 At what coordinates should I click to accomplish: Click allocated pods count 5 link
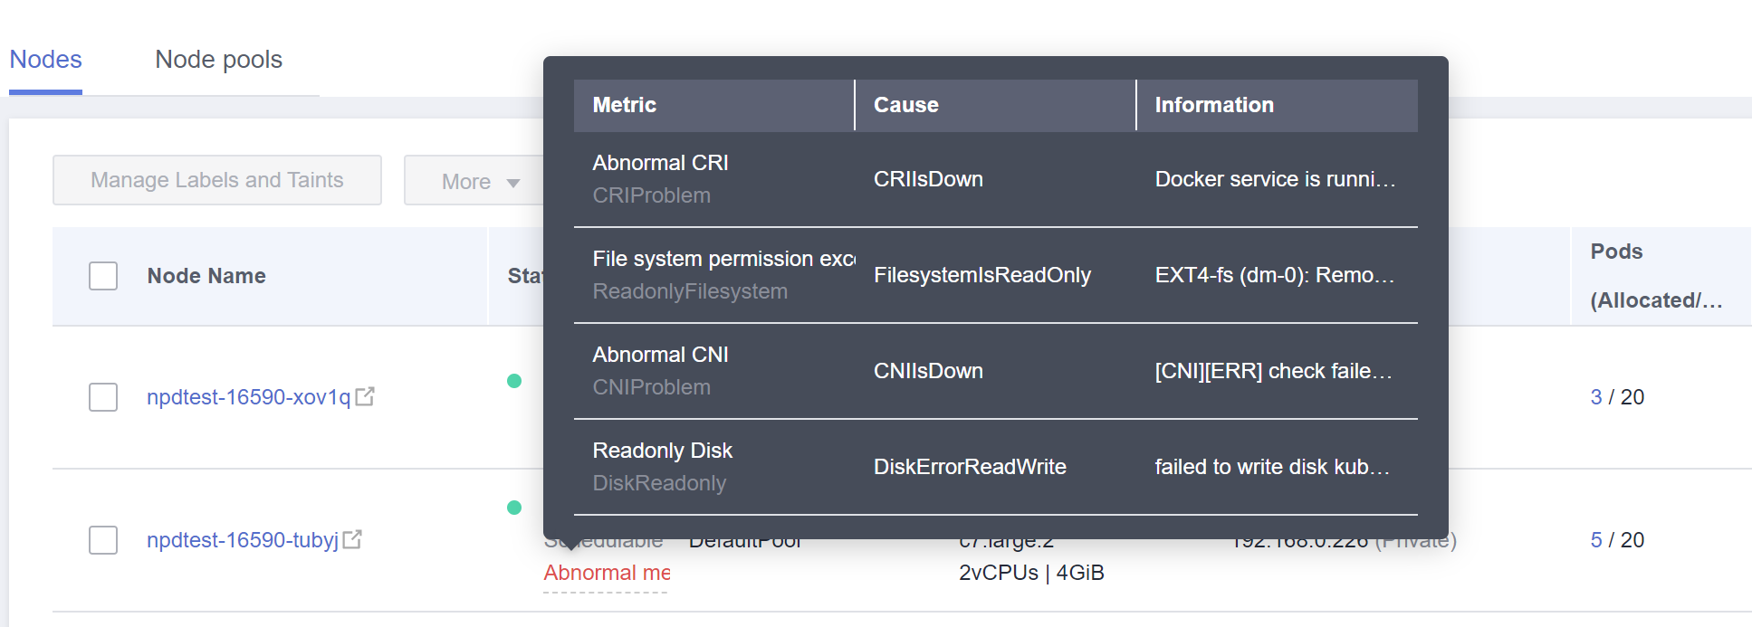(x=1596, y=540)
